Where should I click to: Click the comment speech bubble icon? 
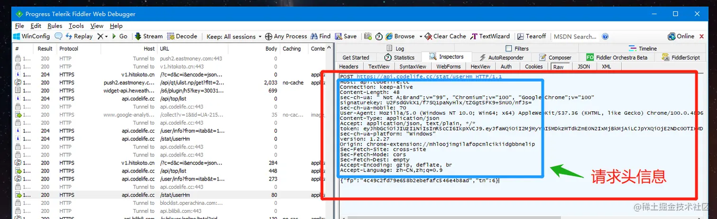(x=58, y=36)
